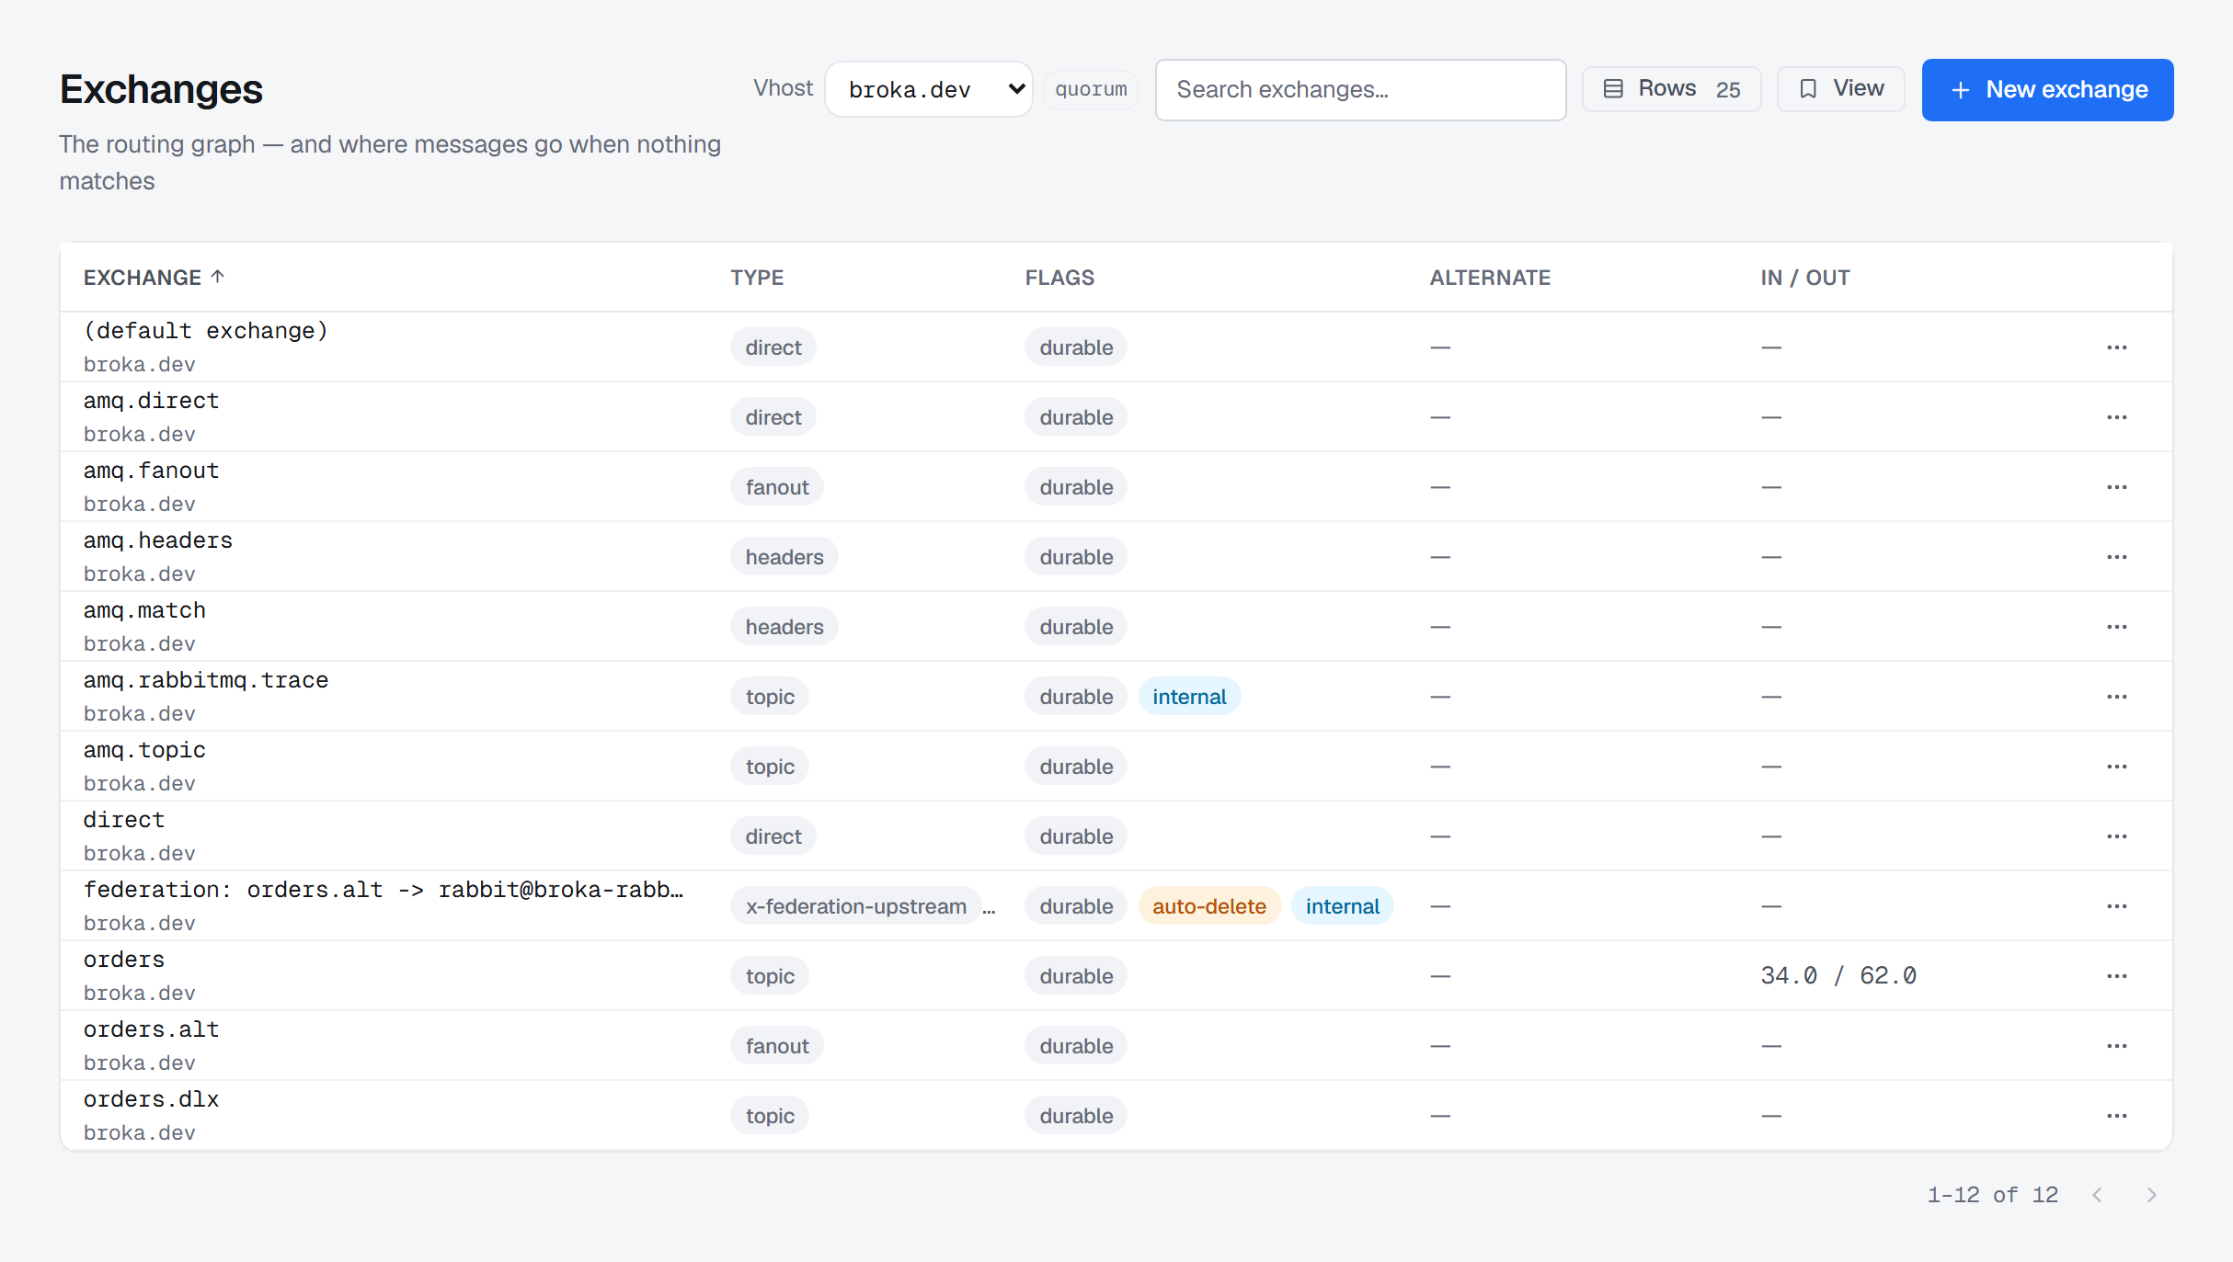Click the fanout type badge for amq.fanout
The image size is (2233, 1262).
(x=777, y=487)
